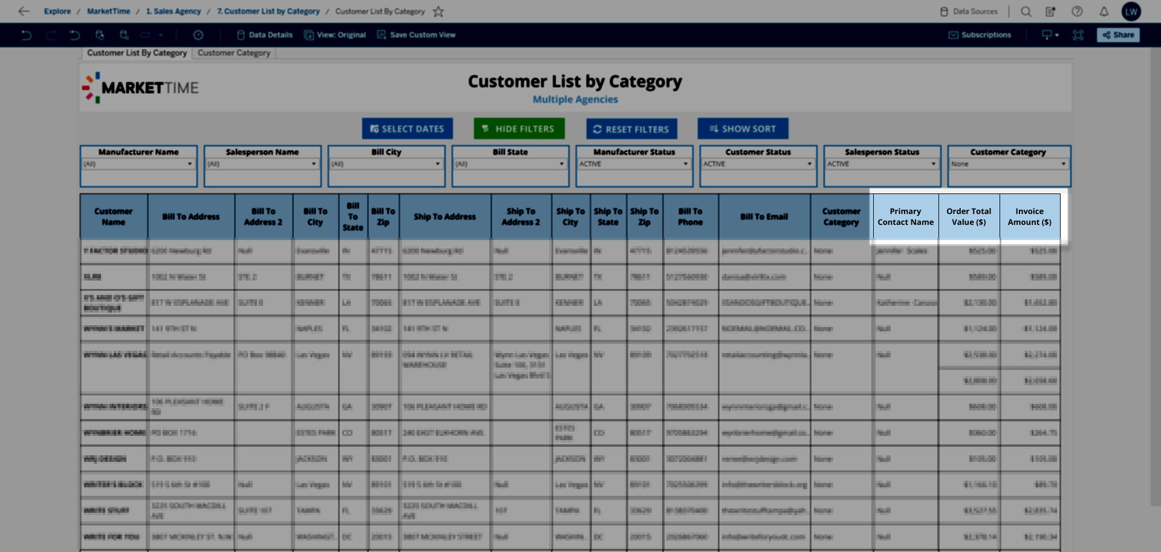Expand the Manufacturer Name filter dropdown
The height and width of the screenshot is (552, 1161).
click(138, 164)
